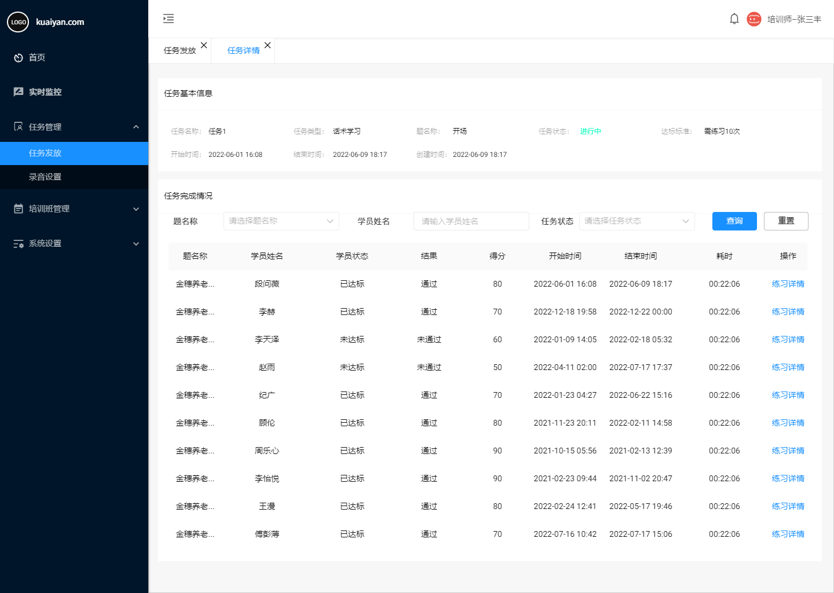Open 练习详情 for 纪广

pyautogui.click(x=788, y=395)
